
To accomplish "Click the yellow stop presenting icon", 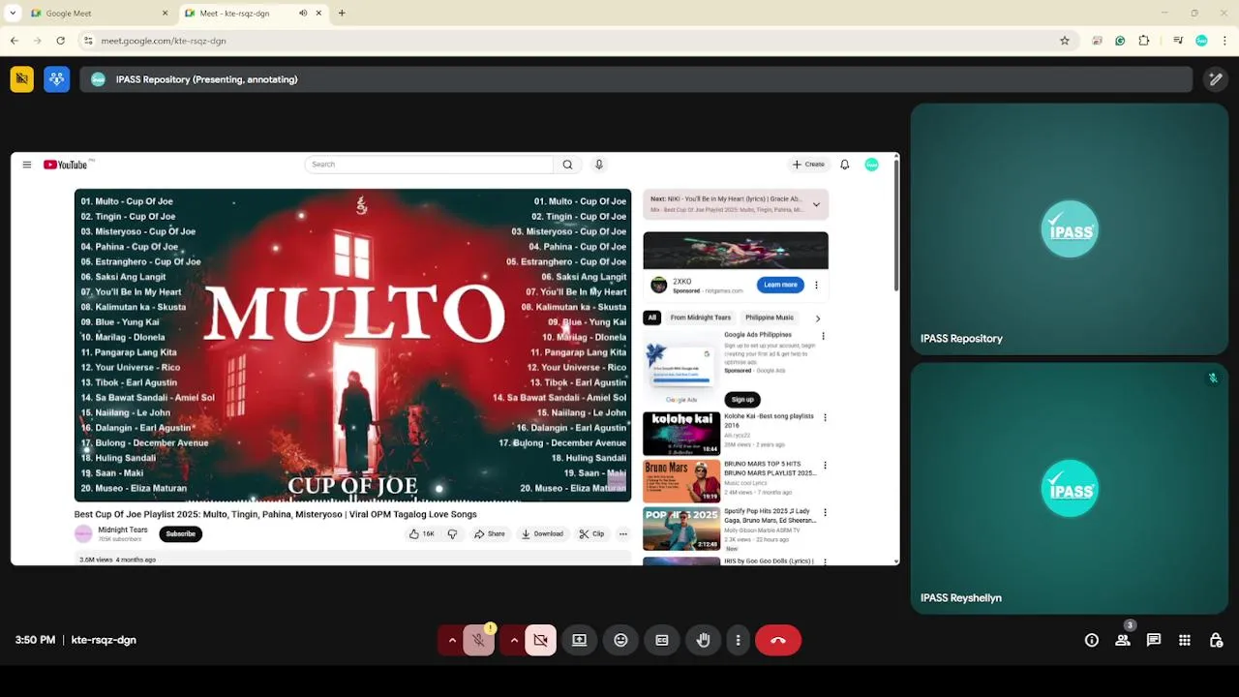I will 22,79.
